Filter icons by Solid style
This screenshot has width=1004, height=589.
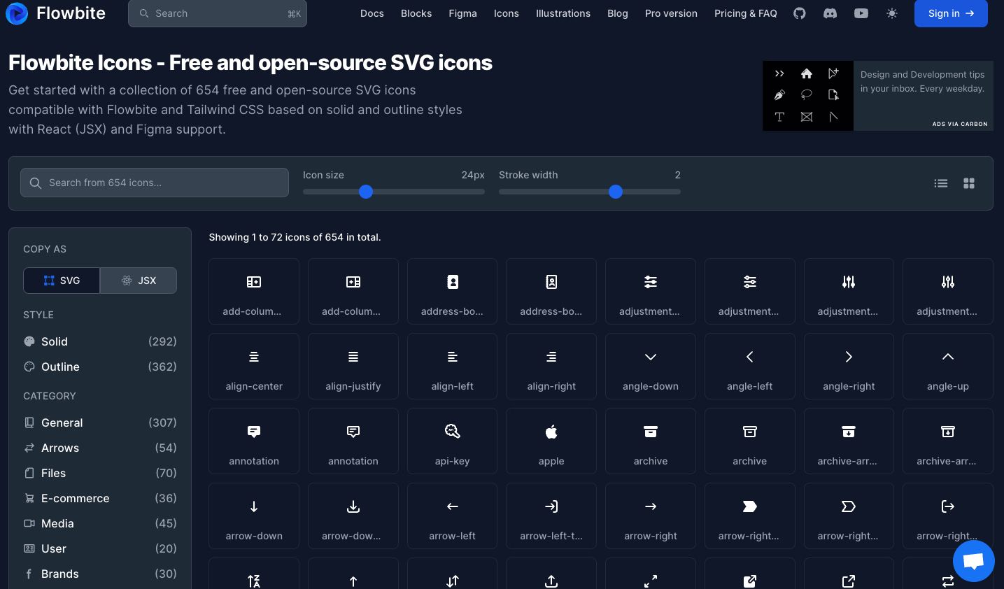100,341
